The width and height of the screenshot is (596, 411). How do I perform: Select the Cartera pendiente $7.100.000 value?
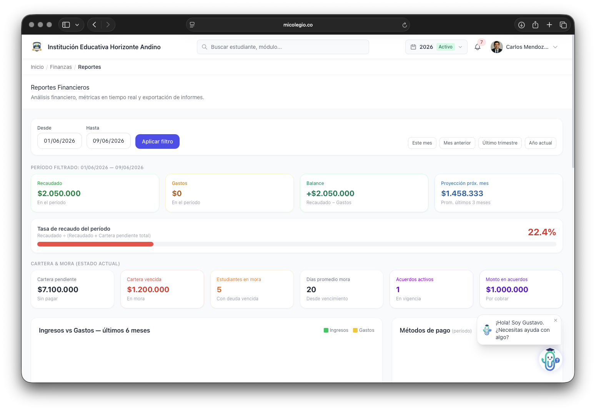[58, 290]
